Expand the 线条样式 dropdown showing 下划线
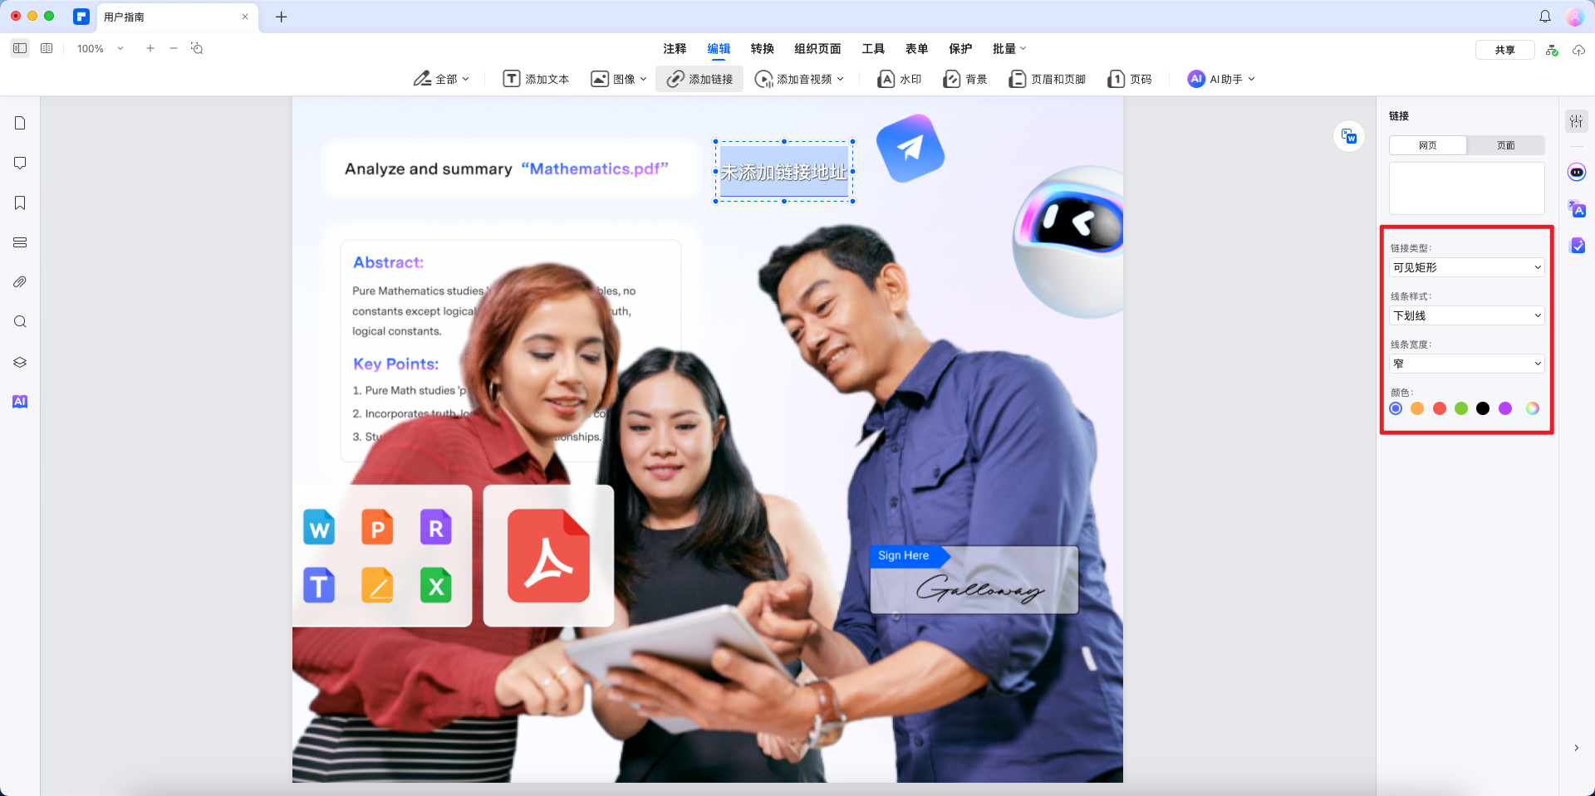The width and height of the screenshot is (1595, 796). (1466, 315)
